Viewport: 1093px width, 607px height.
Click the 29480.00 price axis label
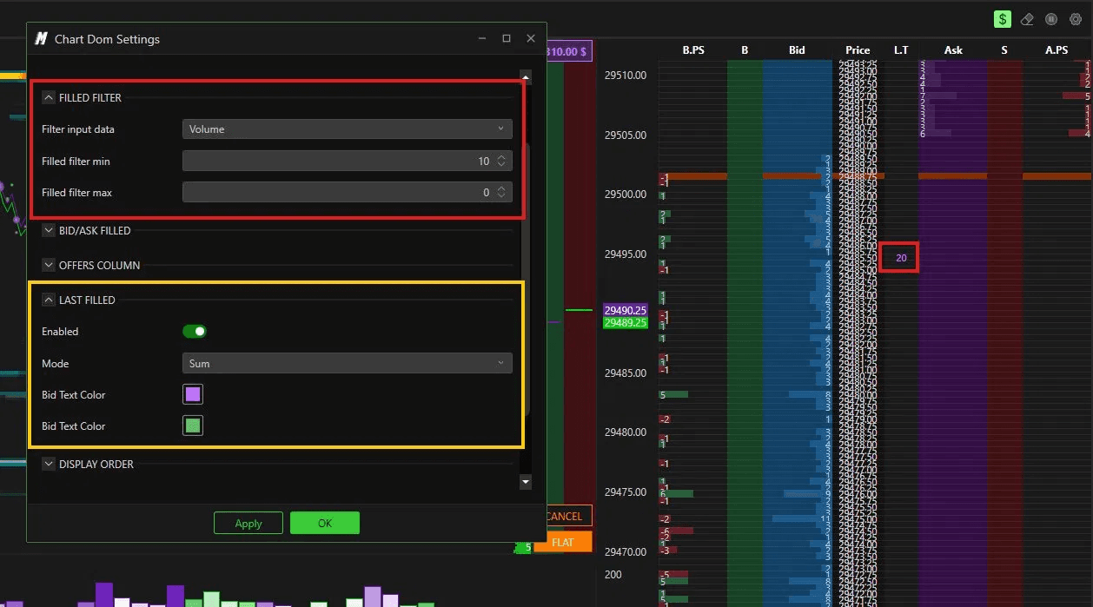626,432
